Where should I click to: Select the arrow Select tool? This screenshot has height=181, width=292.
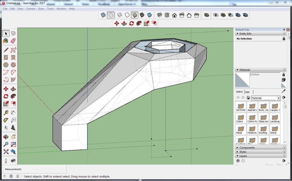pyautogui.click(x=6, y=34)
